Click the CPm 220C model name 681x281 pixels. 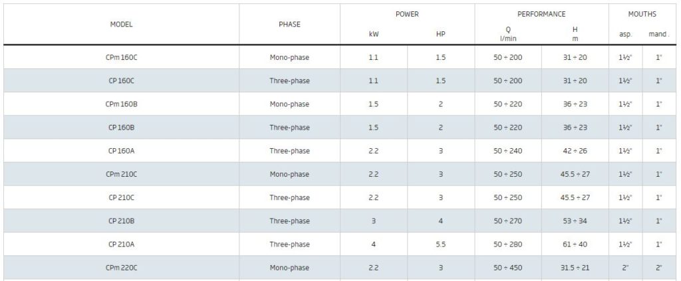121,268
